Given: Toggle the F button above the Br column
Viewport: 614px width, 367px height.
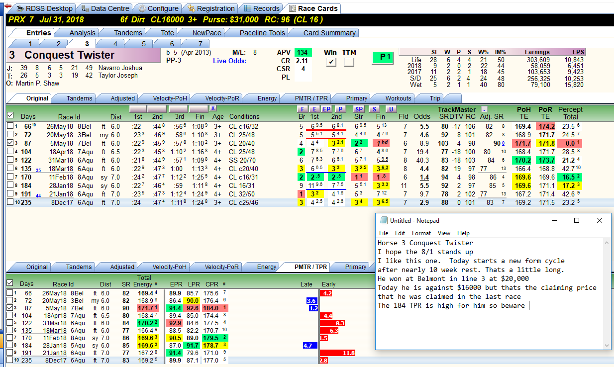Looking at the screenshot, I should (x=302, y=109).
